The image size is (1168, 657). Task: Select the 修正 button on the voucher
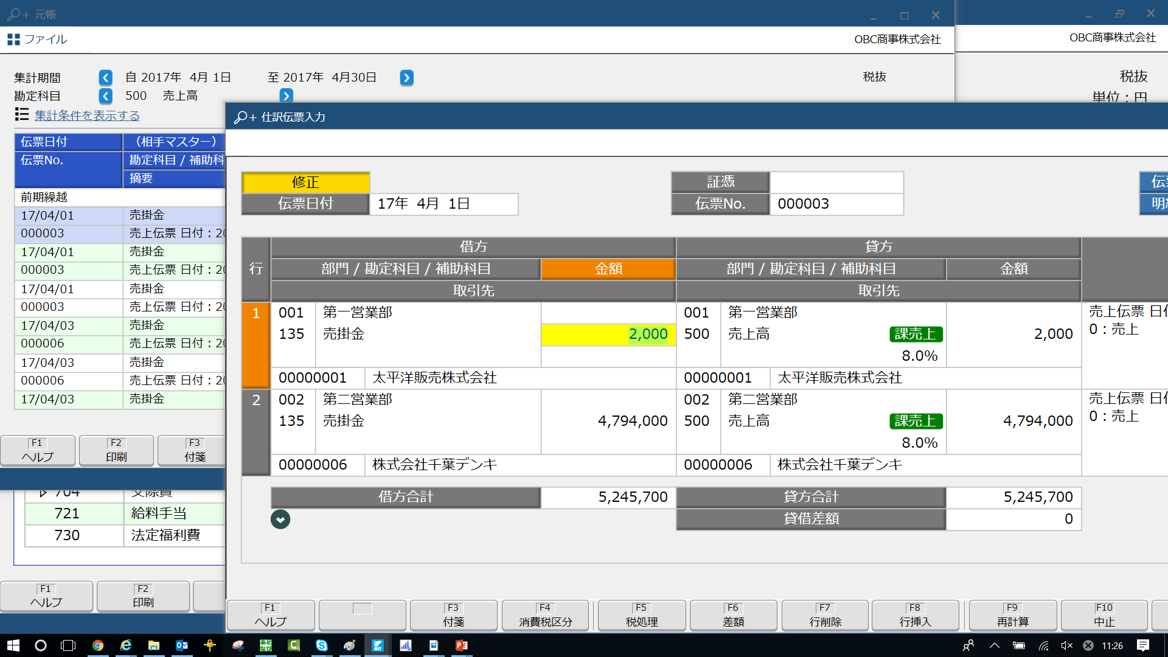pyautogui.click(x=305, y=181)
